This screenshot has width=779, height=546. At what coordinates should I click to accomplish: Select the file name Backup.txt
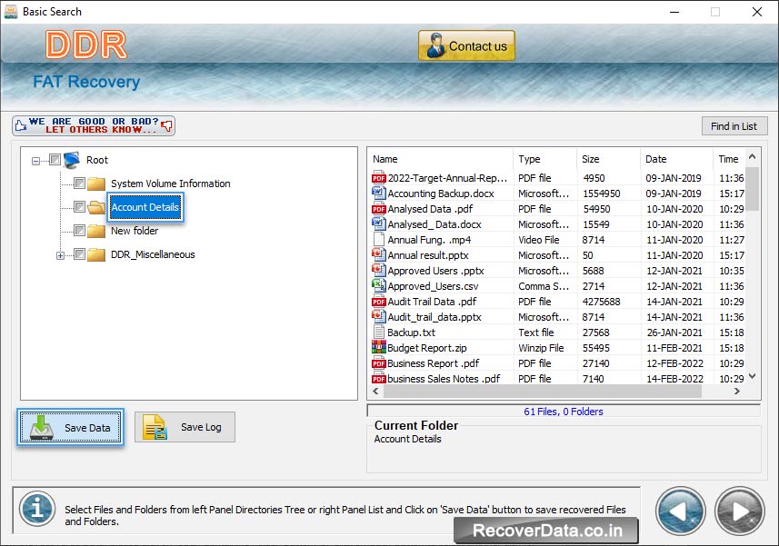click(412, 333)
